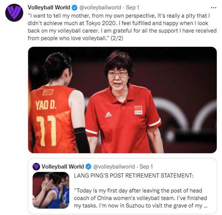Screen dimensions: 222x215
Task: Click the YAO D. jersey number 11
Action: [x=46, y=131]
